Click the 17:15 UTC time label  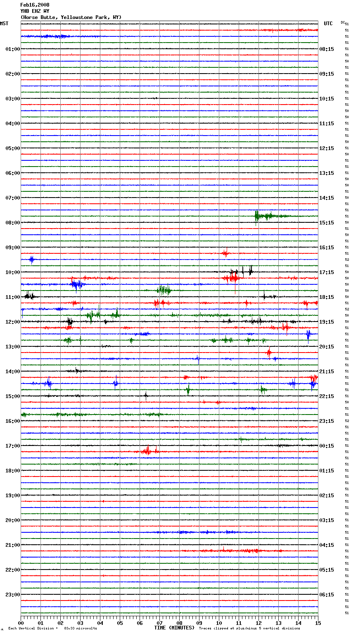327,272
